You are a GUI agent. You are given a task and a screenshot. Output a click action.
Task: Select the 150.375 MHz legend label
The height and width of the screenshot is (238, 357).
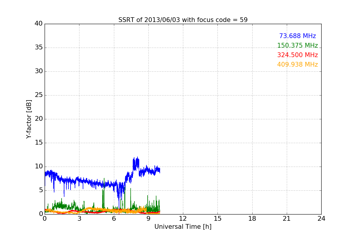tap(297, 46)
